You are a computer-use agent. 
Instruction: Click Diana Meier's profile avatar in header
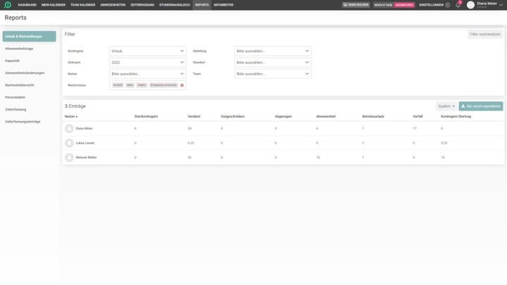470,5
